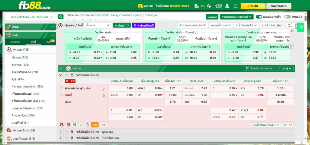Click the ผลลัพธ์ results button
Screen dimensions: 310x145
(212, 17)
